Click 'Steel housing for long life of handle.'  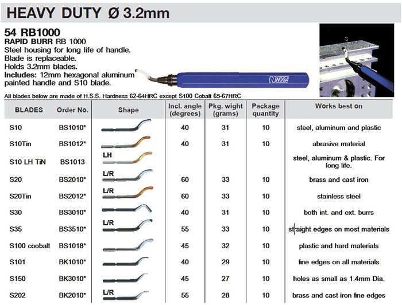(67, 50)
